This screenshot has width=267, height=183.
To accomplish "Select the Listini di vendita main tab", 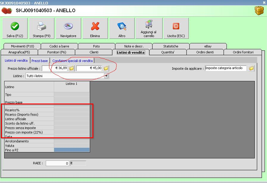I will tap(131, 52).
